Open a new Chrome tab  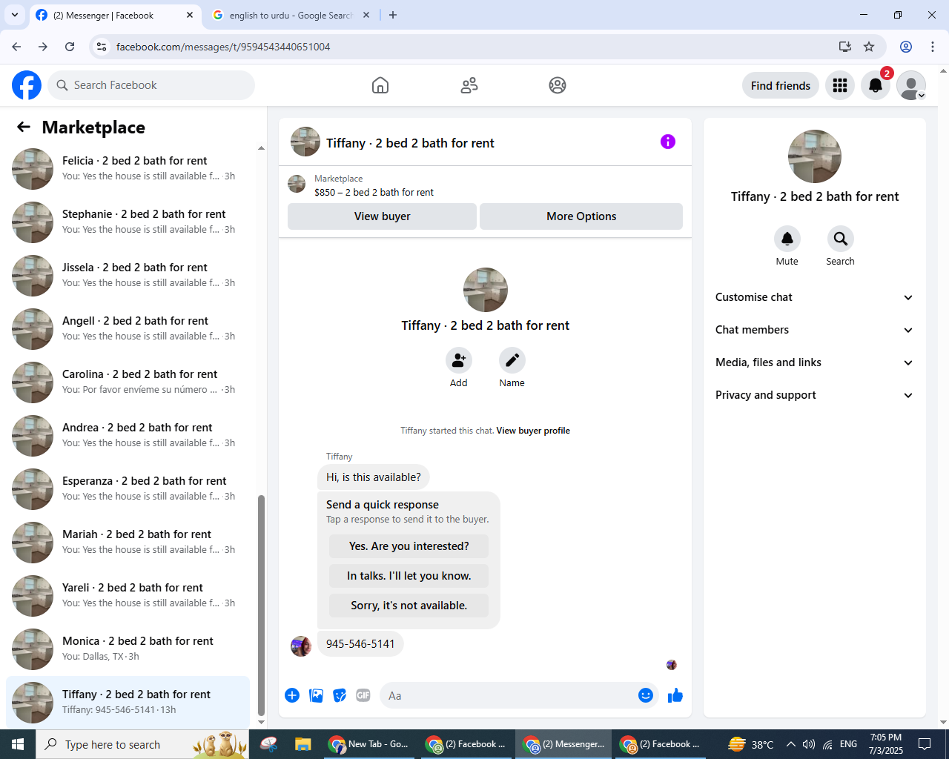tap(393, 15)
